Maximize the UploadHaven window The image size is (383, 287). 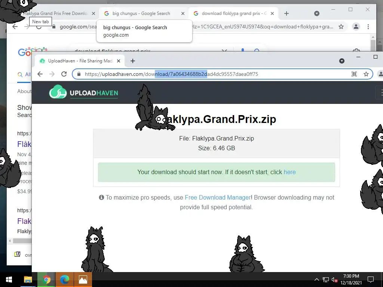tap(376, 57)
